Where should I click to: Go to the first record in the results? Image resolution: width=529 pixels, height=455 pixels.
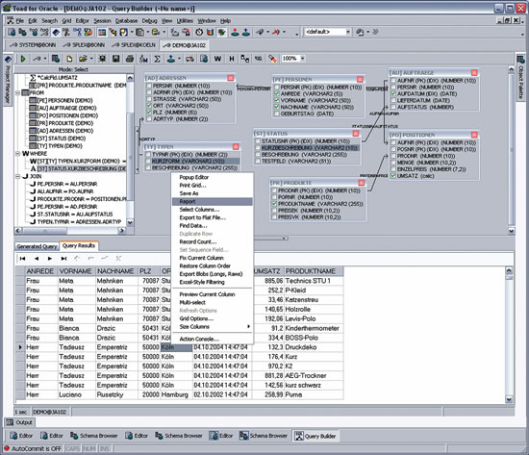click(x=23, y=259)
